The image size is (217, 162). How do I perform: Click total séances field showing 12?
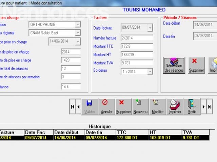click(71, 68)
